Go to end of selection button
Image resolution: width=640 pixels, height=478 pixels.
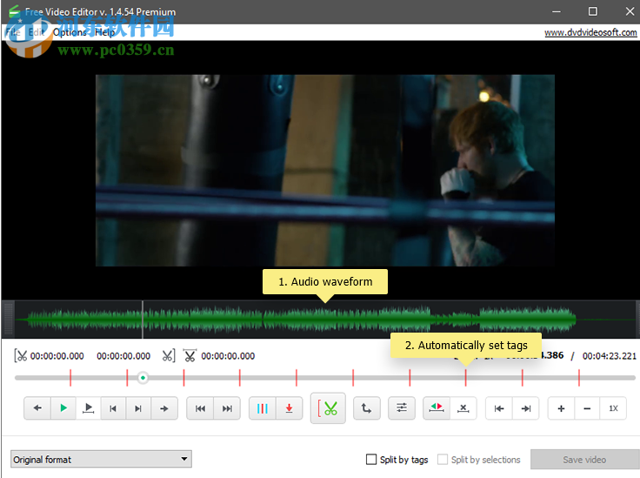click(x=526, y=408)
